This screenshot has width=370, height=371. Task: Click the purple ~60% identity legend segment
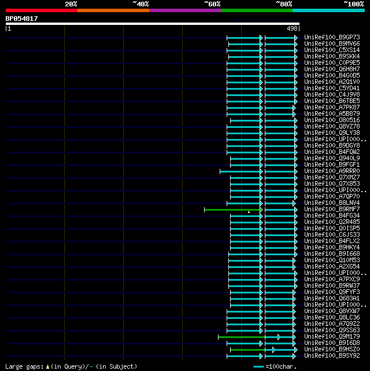(x=185, y=10)
